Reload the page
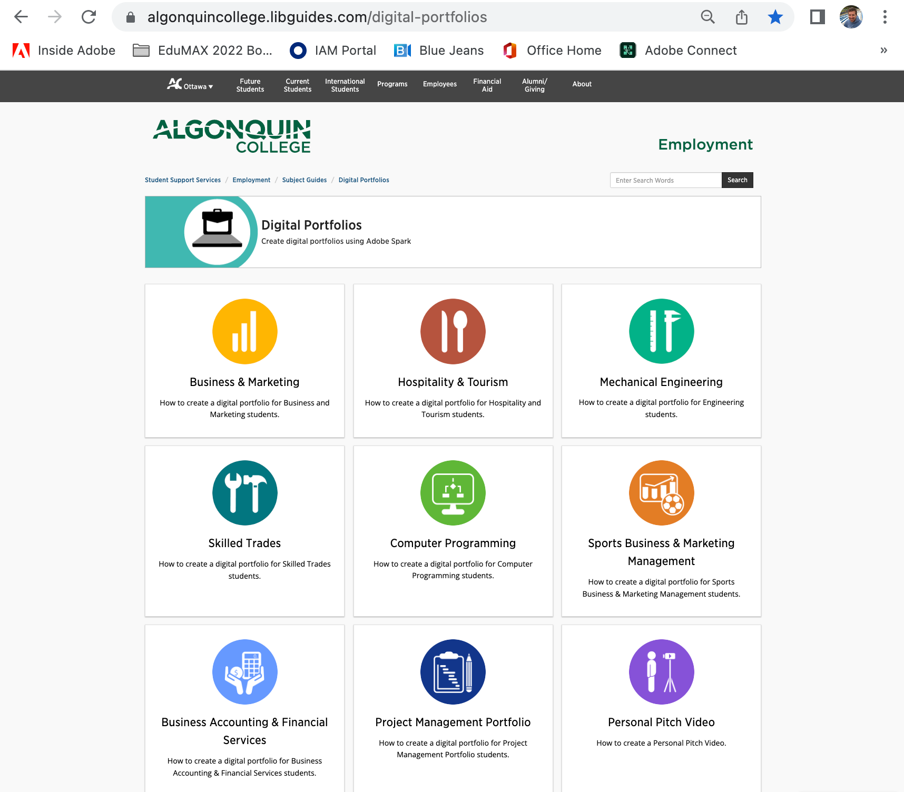 [x=89, y=17]
